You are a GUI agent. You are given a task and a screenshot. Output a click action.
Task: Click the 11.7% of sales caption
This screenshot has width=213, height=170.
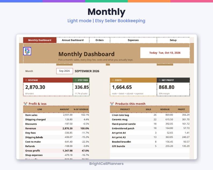click(81, 93)
